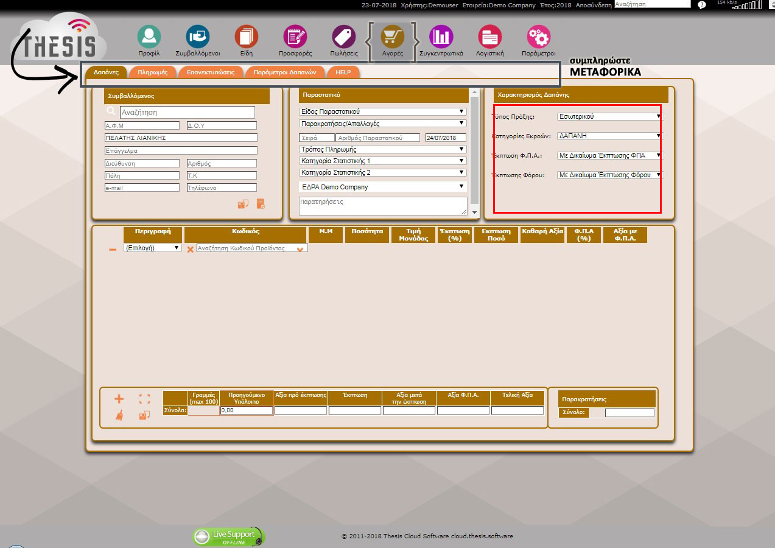Open the Παράμετροι Δαπανών tab
775x548 pixels.
[284, 72]
